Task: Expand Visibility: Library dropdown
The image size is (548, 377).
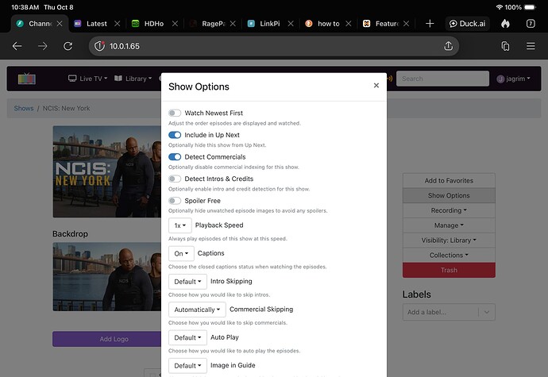Action: (x=449, y=240)
